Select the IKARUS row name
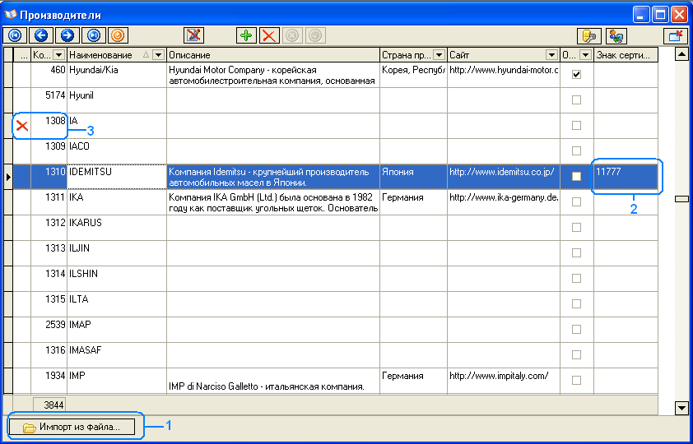The image size is (693, 444). (117, 227)
